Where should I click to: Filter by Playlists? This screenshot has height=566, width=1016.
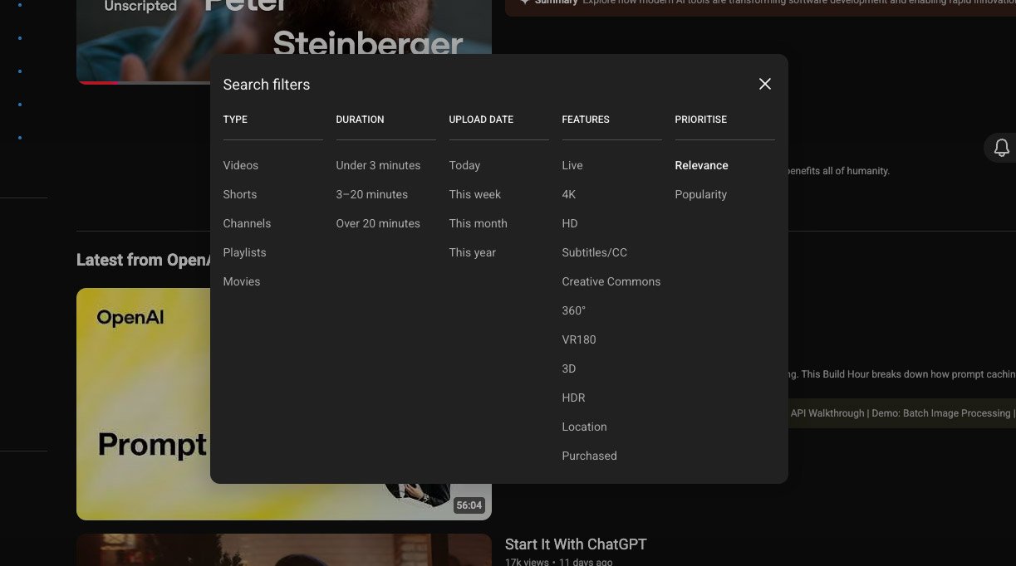[x=244, y=252]
